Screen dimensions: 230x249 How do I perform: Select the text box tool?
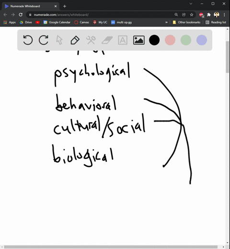(x=123, y=40)
